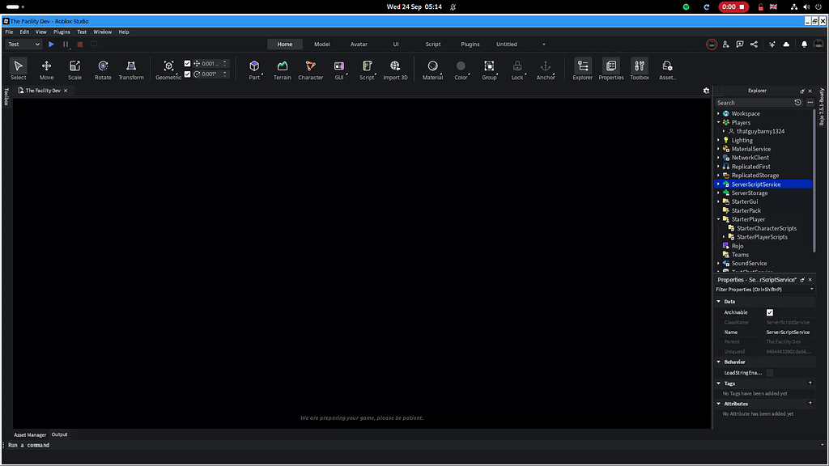Open the Plugins menu in menu bar
Image resolution: width=829 pixels, height=466 pixels.
62,32
